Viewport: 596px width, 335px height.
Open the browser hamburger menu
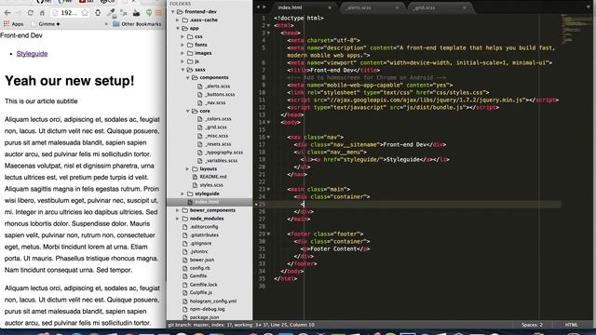pyautogui.click(x=158, y=12)
